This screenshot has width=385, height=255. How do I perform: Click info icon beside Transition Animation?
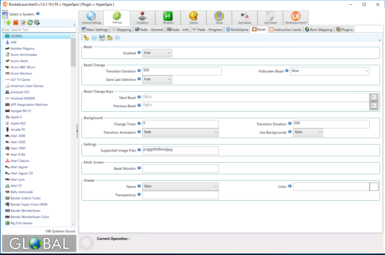(x=139, y=132)
